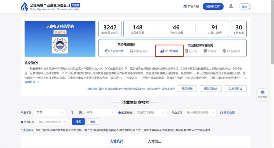Click the 使用说明 text
Screen dimensions: 274x148
(x=28, y=130)
